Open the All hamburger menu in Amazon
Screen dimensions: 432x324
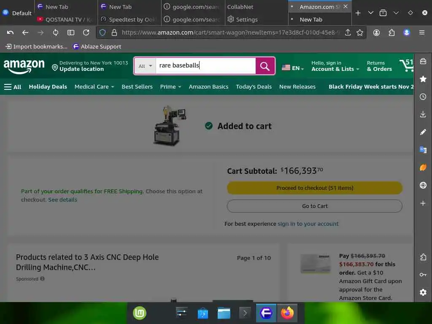click(x=13, y=87)
